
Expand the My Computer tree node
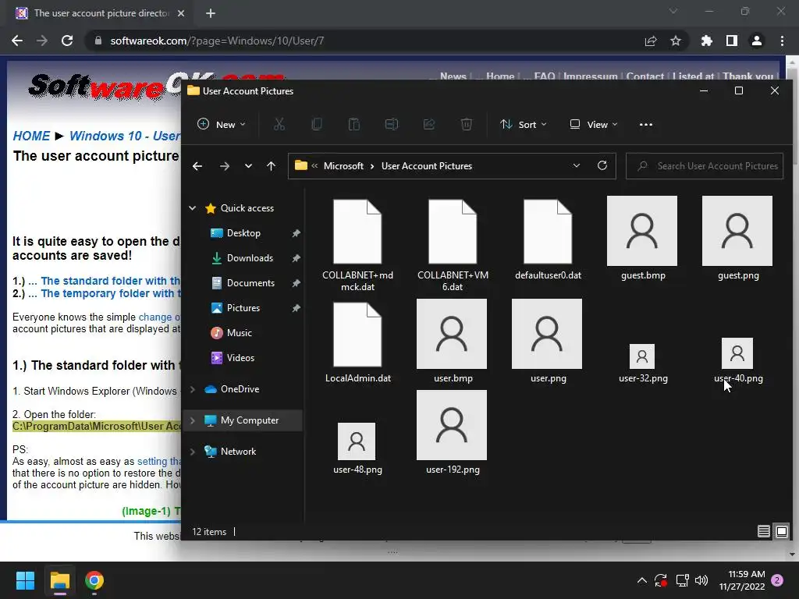coord(193,420)
